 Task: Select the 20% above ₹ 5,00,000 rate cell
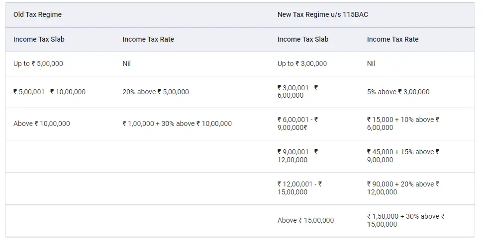[x=156, y=92]
